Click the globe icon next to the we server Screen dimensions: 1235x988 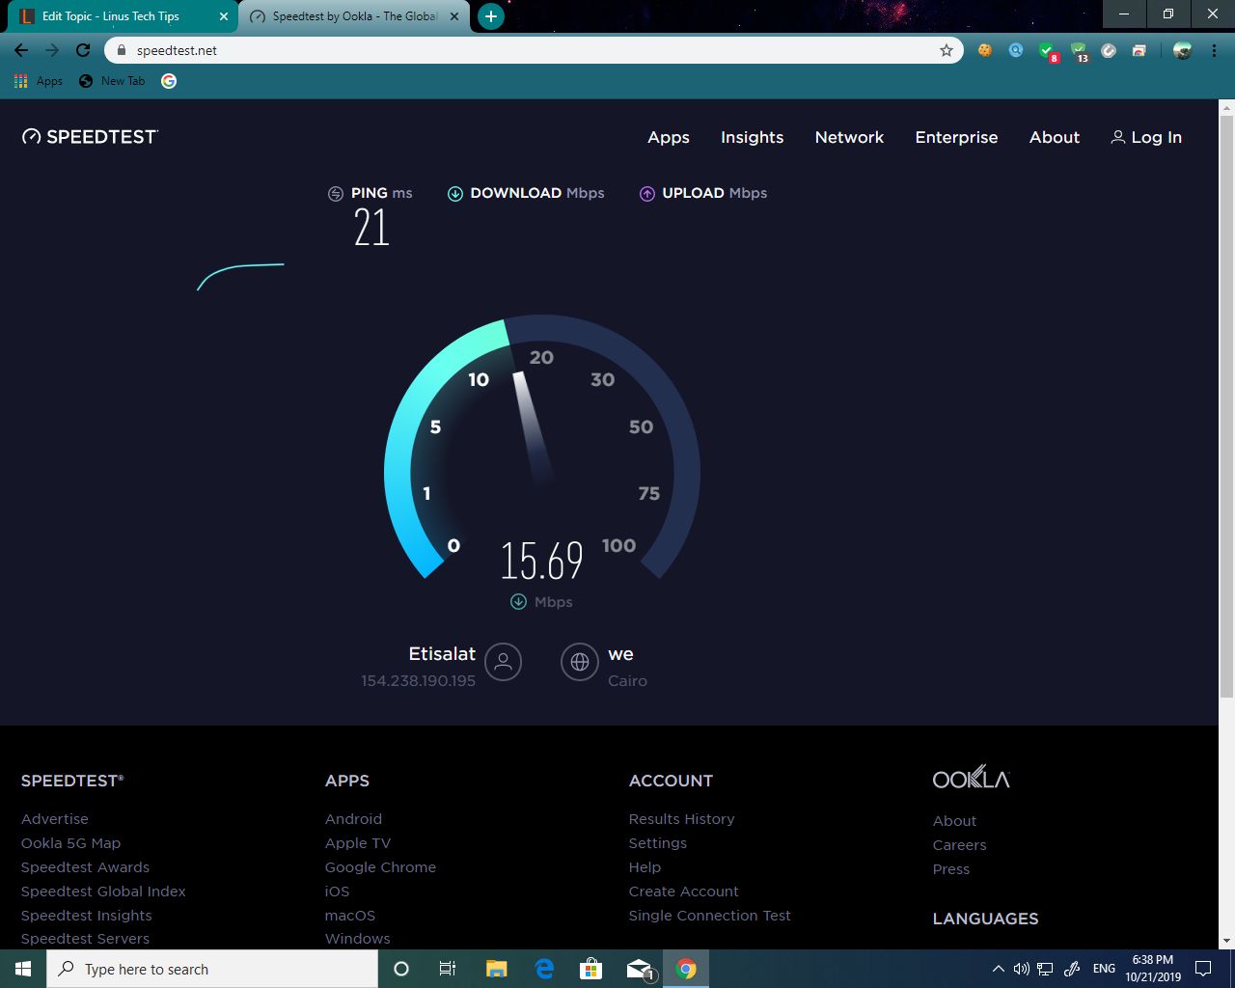580,662
